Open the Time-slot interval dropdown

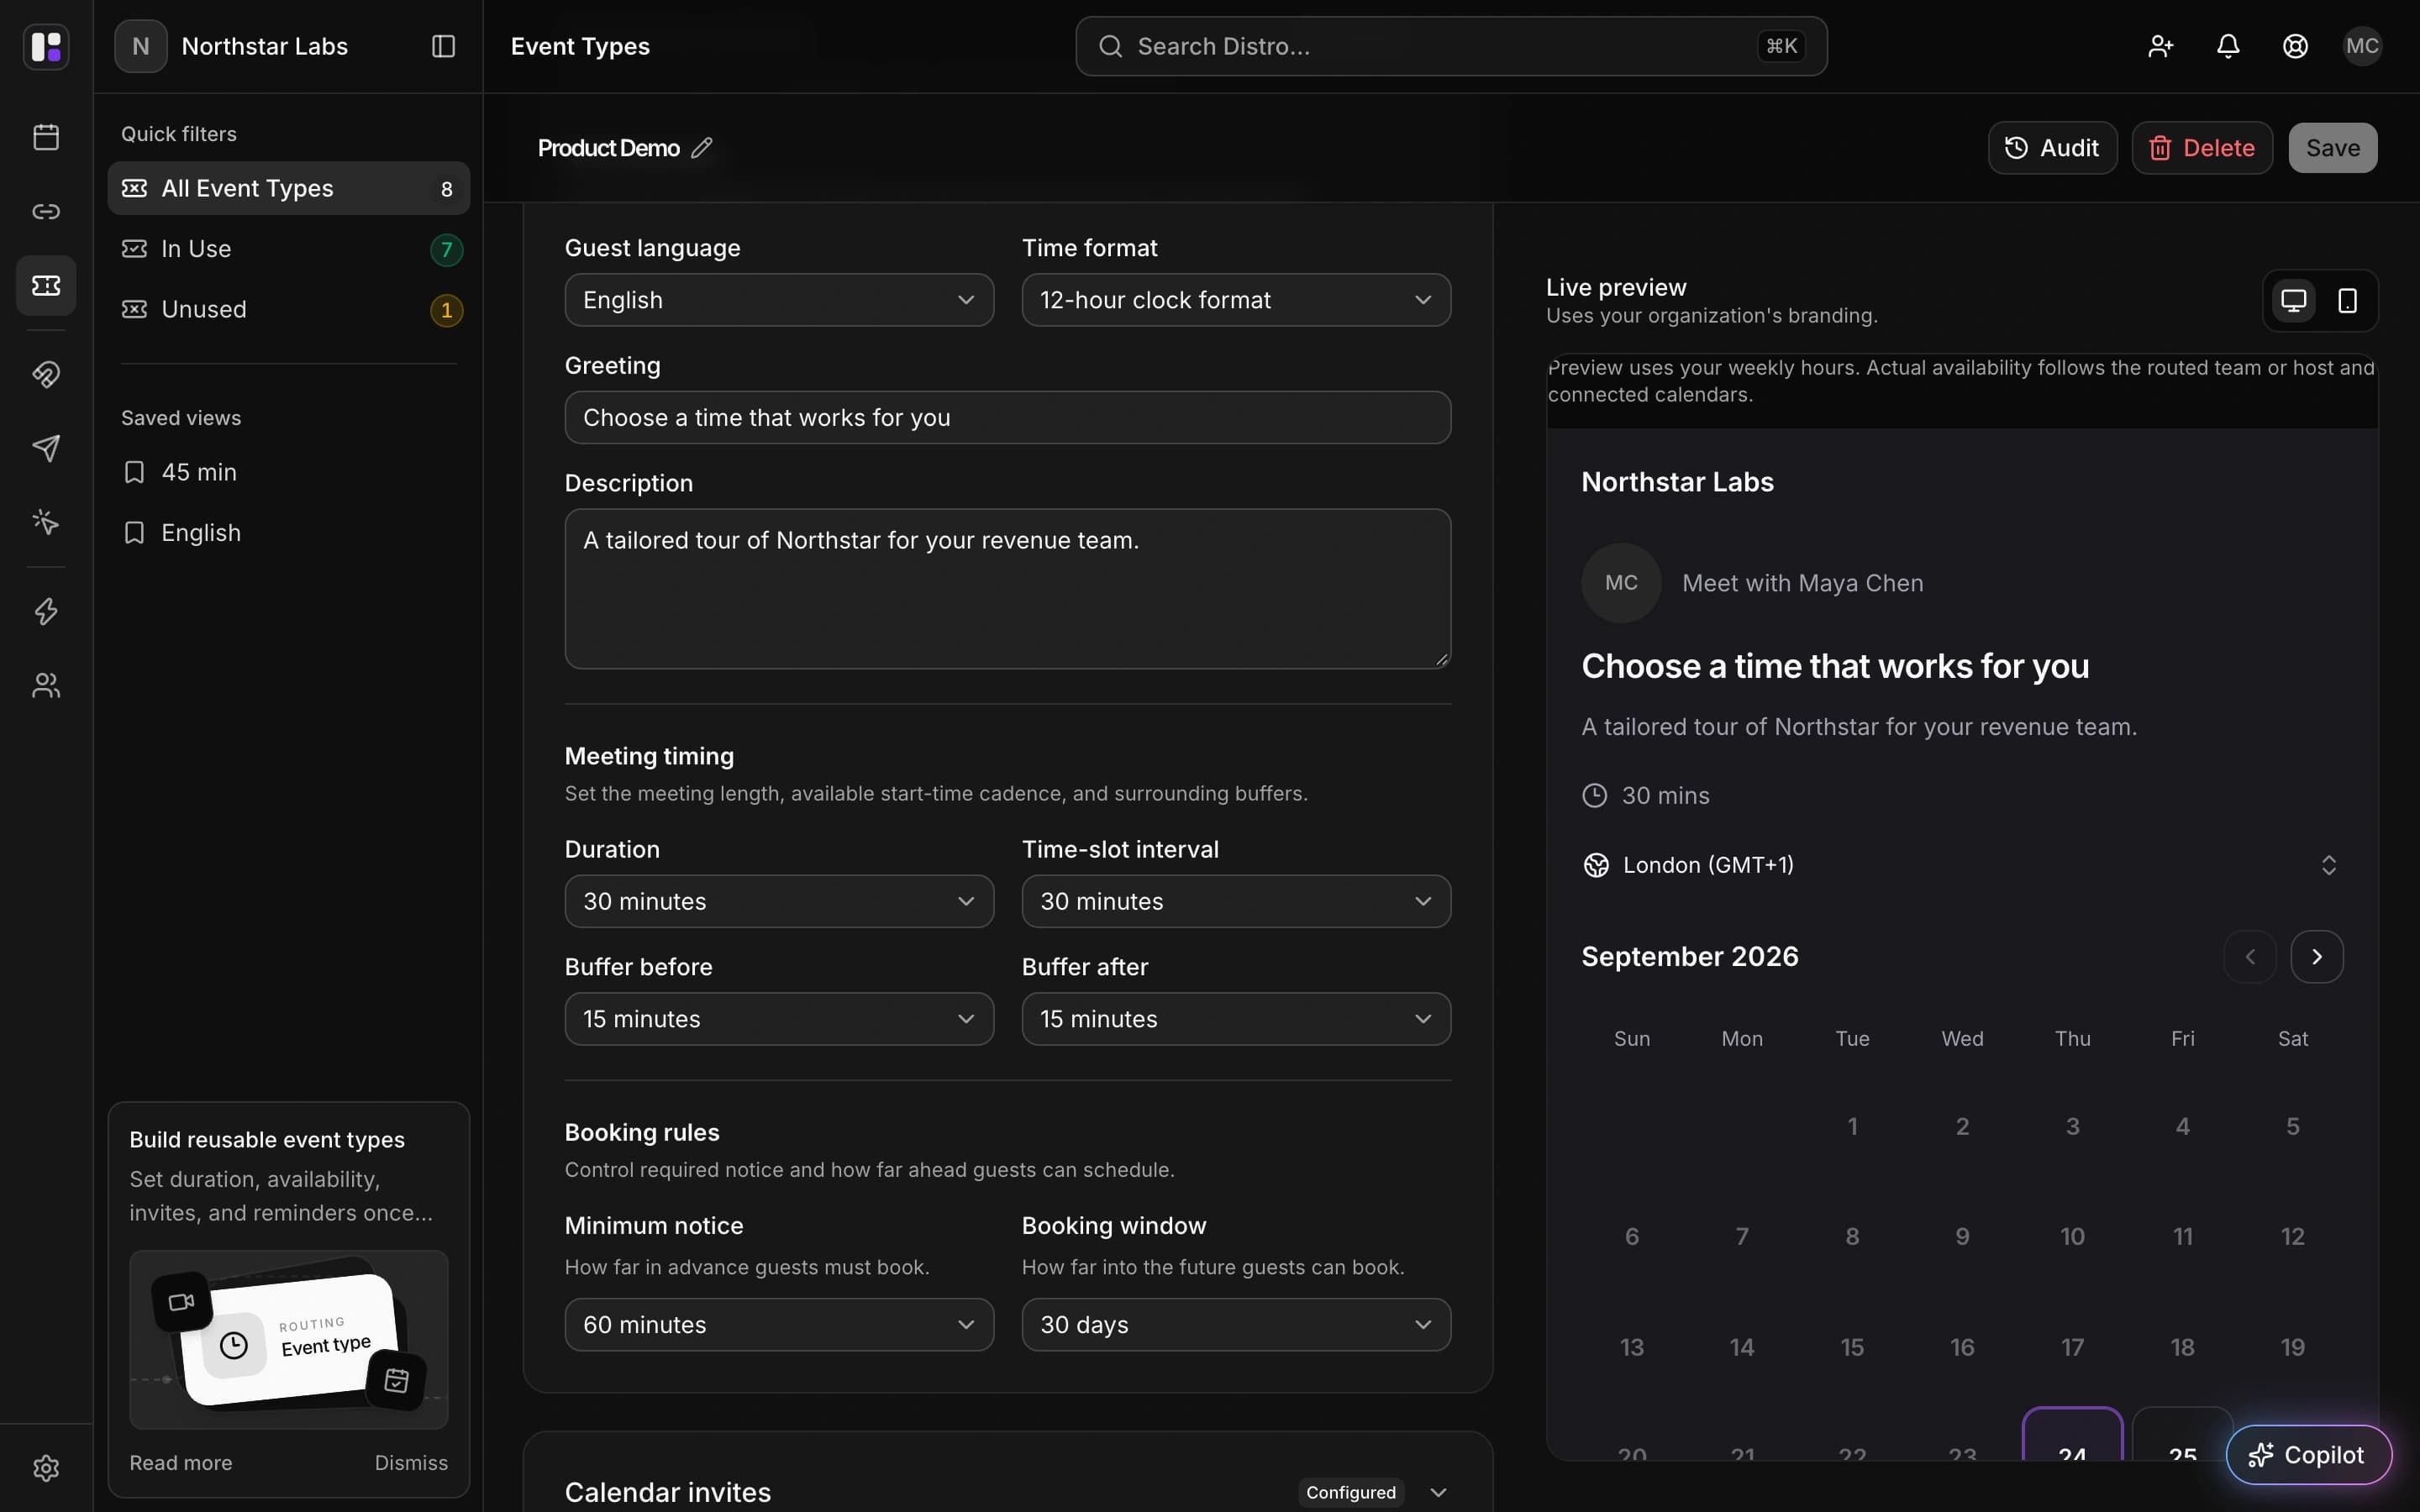pyautogui.click(x=1236, y=901)
